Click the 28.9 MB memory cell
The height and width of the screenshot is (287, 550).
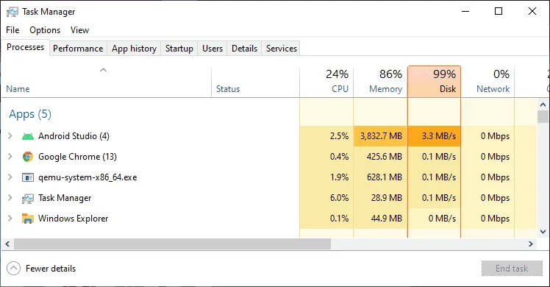coord(380,198)
